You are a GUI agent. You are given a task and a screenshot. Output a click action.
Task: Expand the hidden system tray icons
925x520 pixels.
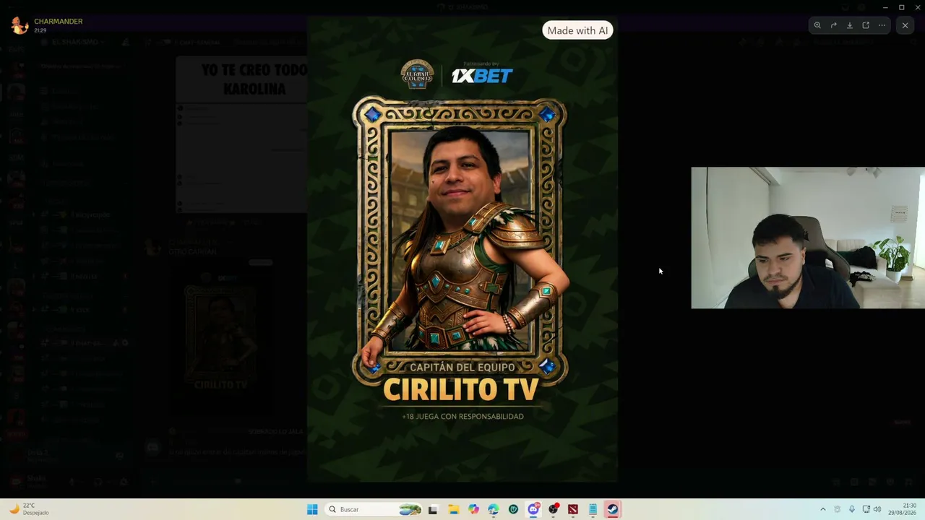tap(822, 509)
